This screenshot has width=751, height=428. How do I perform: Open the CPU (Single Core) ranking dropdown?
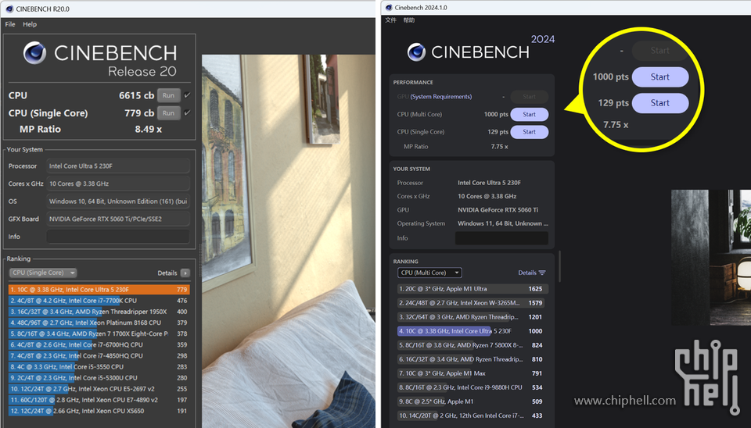43,273
